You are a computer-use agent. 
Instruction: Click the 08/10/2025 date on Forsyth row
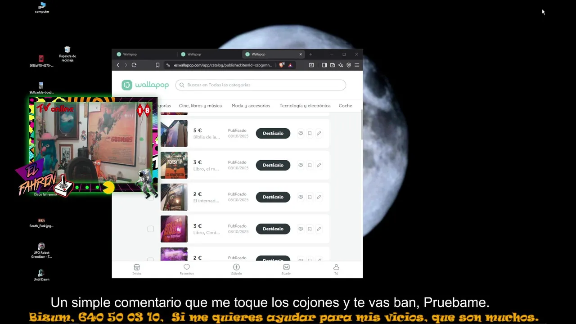pyautogui.click(x=238, y=168)
